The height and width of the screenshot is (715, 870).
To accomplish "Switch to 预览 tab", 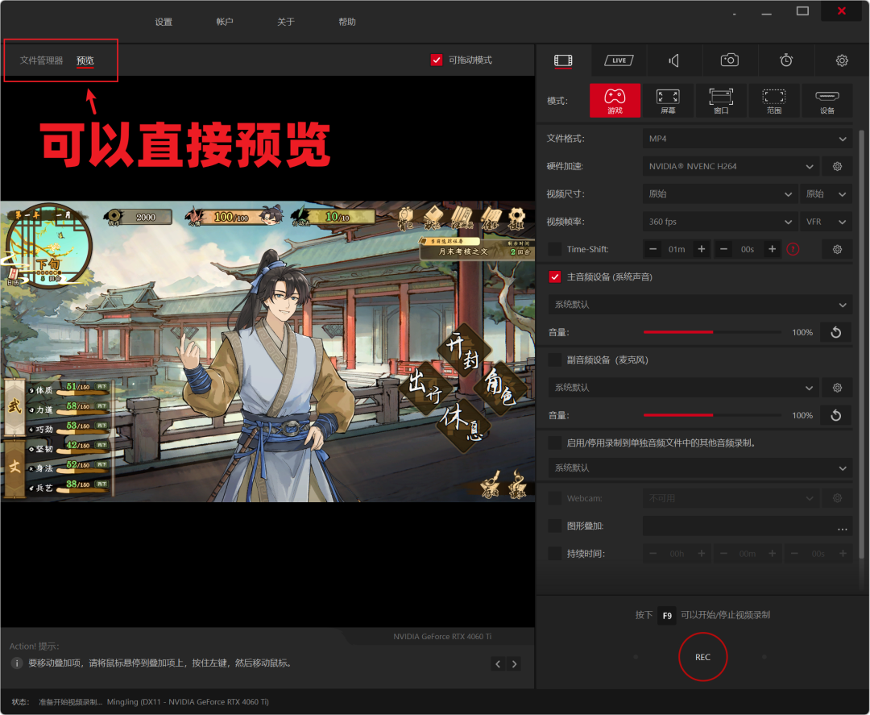I will coord(85,60).
